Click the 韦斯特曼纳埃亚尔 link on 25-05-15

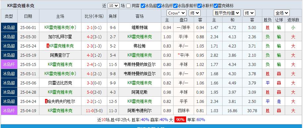point(139,64)
